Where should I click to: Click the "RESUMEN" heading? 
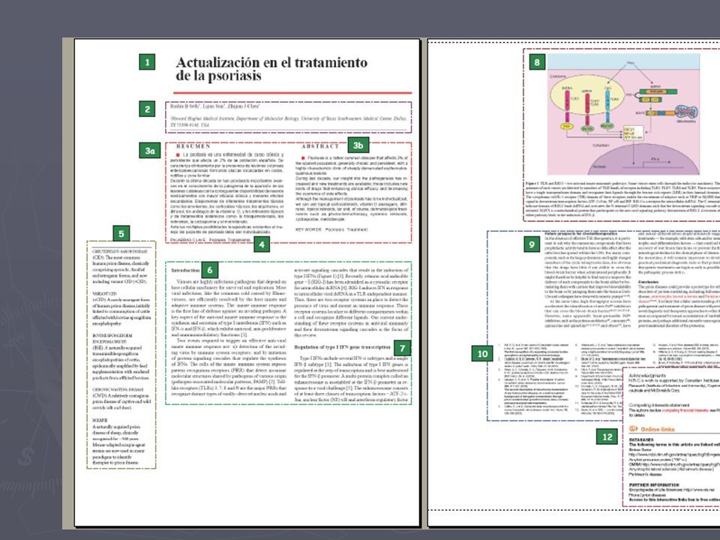(x=193, y=146)
